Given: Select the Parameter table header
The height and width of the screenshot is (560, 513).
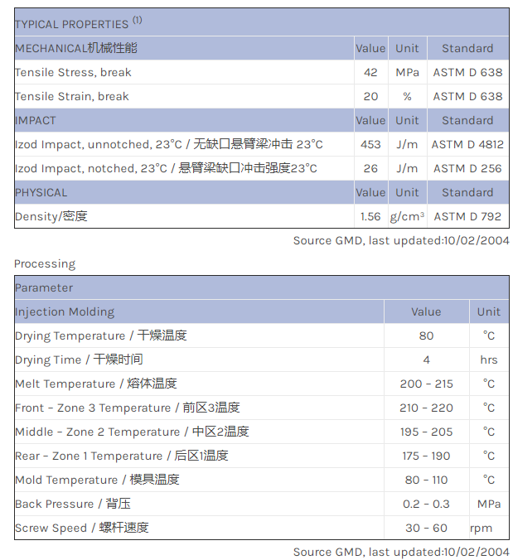Looking at the screenshot, I should click(x=44, y=287).
